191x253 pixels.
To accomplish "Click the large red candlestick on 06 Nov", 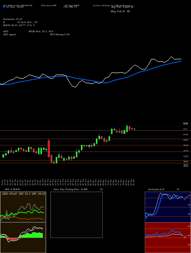I will (49, 149).
